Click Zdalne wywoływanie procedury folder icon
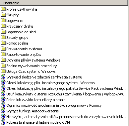Image resolution: width=129 pixels, height=126 pixels. pos(3,65)
